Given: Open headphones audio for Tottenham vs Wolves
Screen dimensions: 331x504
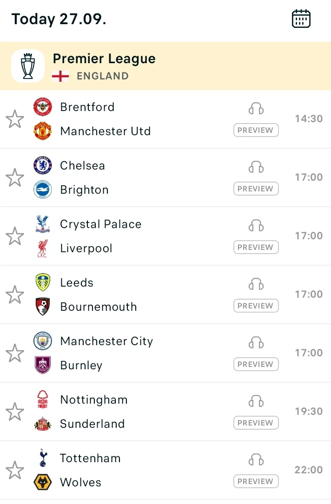Looking at the screenshot, I should point(256,459).
